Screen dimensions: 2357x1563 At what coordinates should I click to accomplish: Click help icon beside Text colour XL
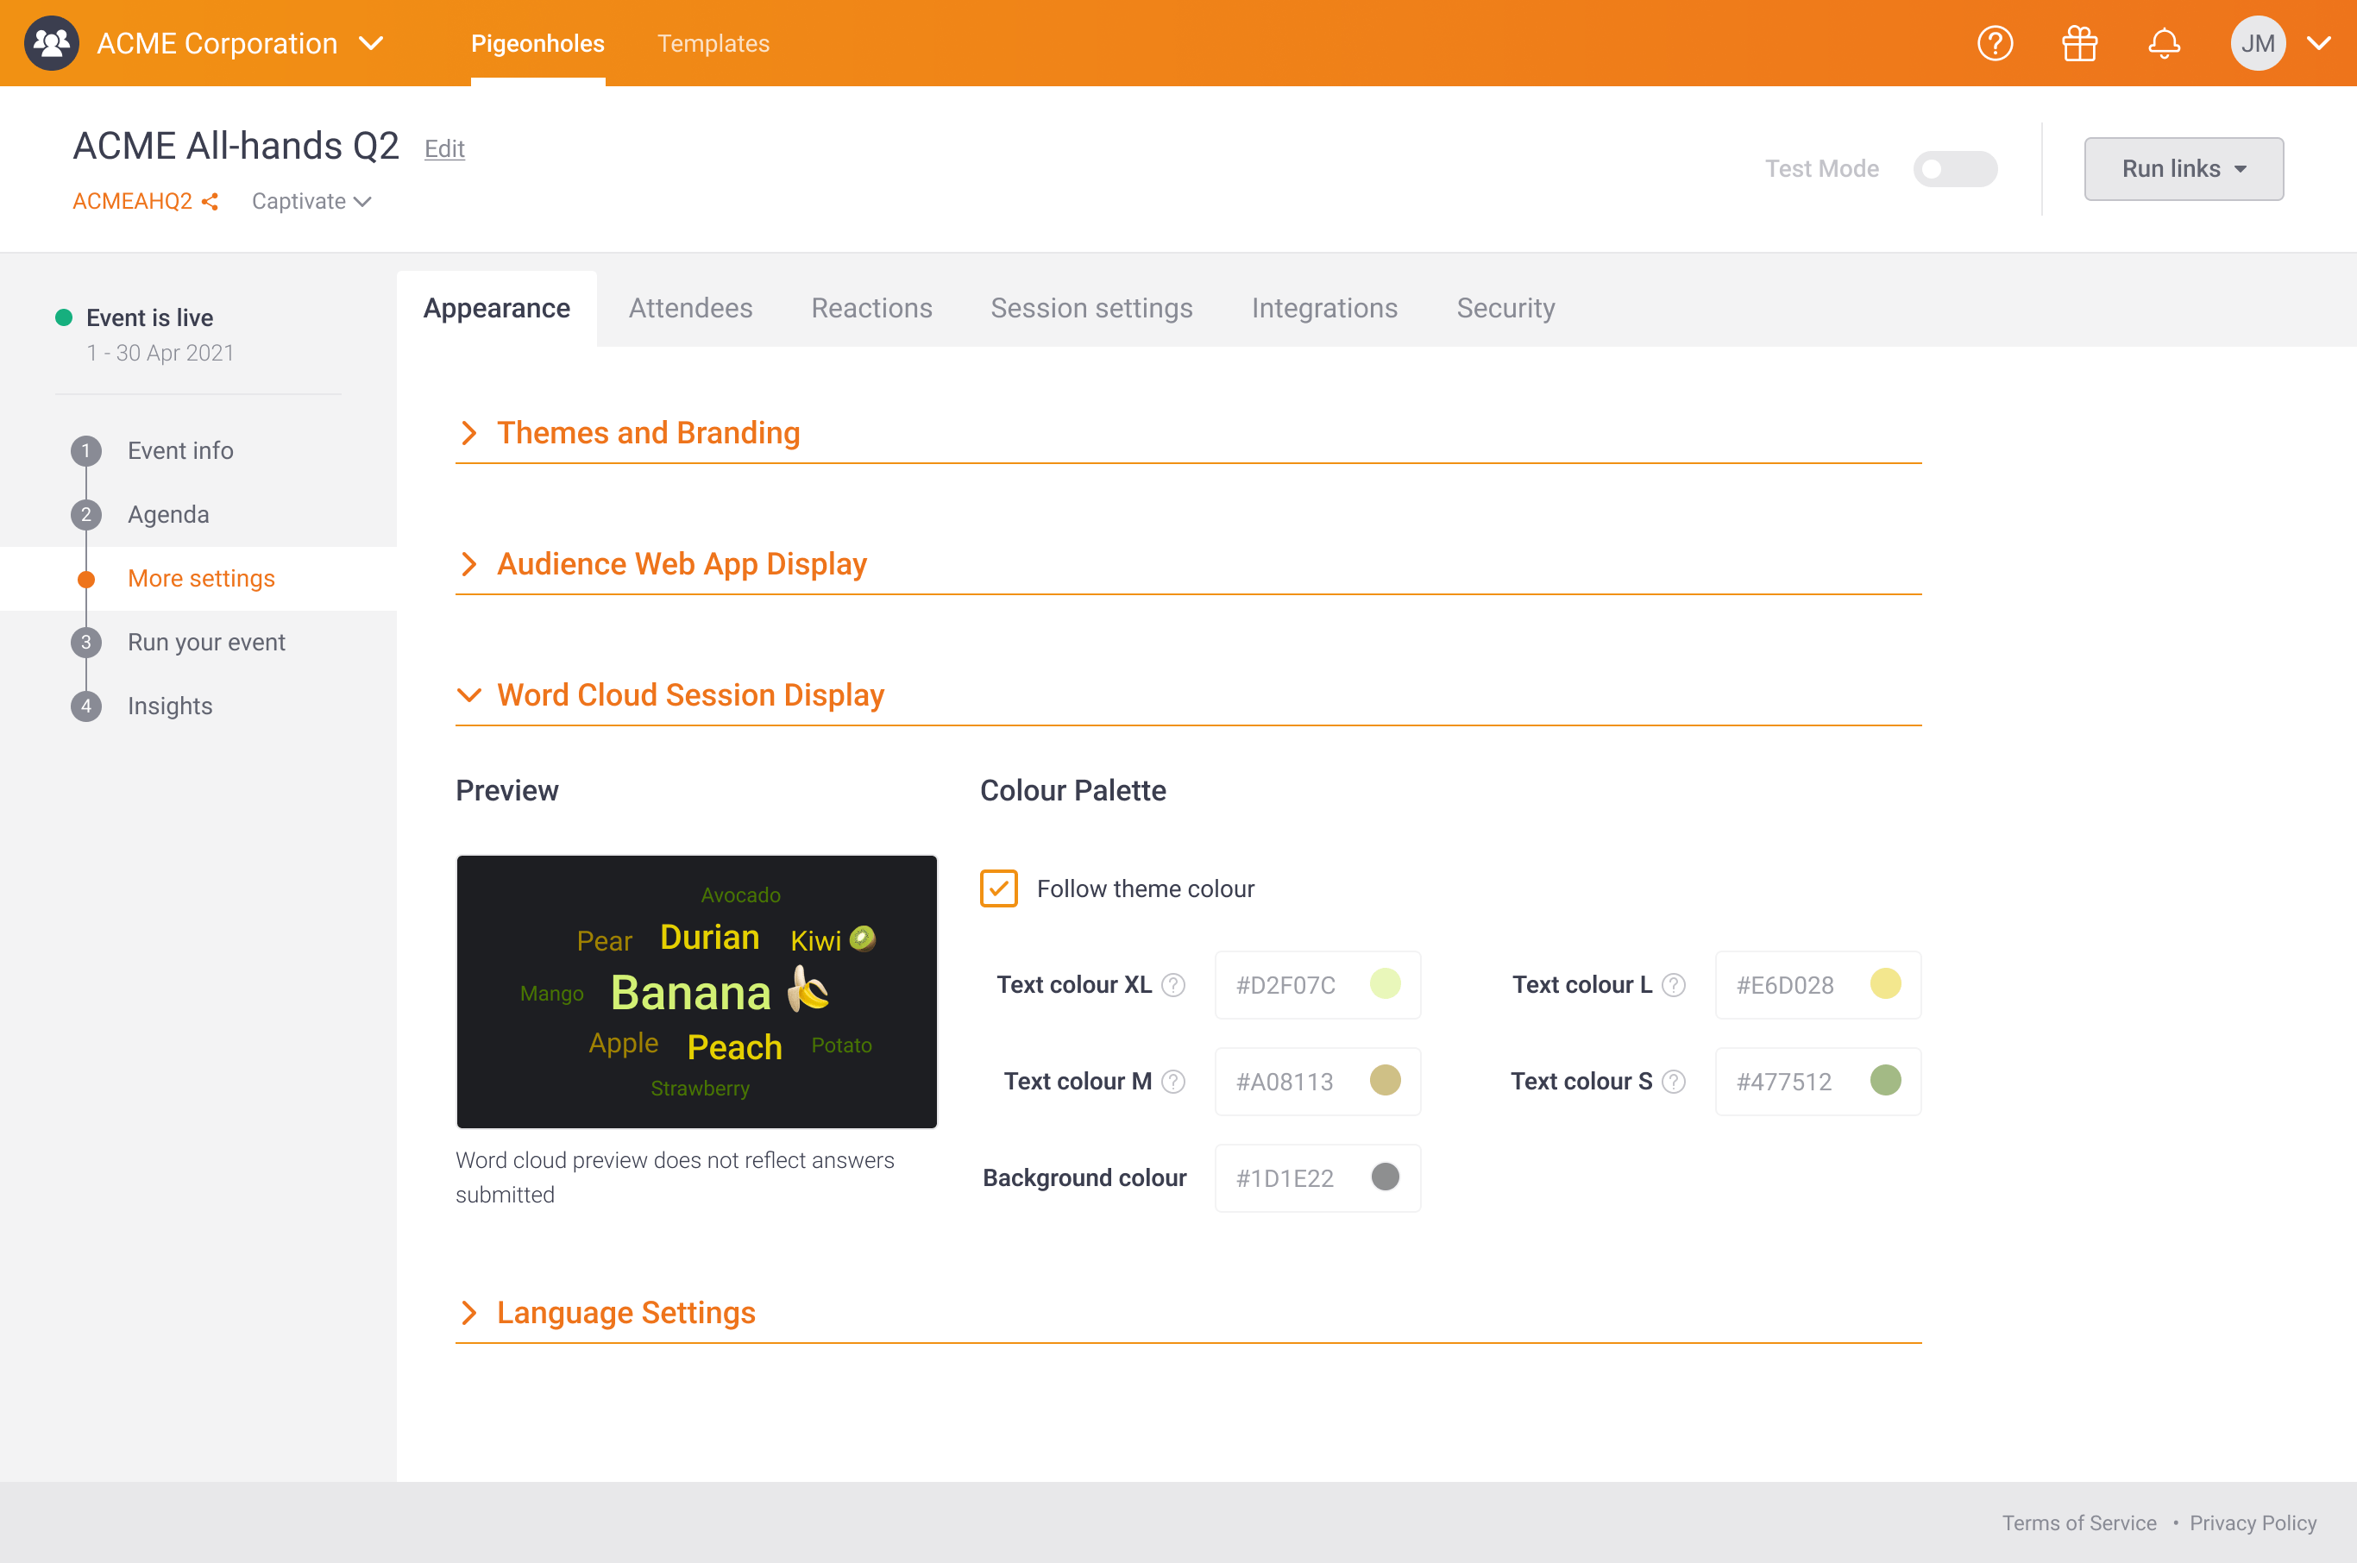tap(1173, 985)
